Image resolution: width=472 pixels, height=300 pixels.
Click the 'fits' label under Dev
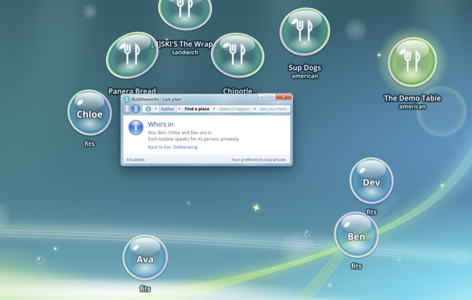pyautogui.click(x=371, y=212)
